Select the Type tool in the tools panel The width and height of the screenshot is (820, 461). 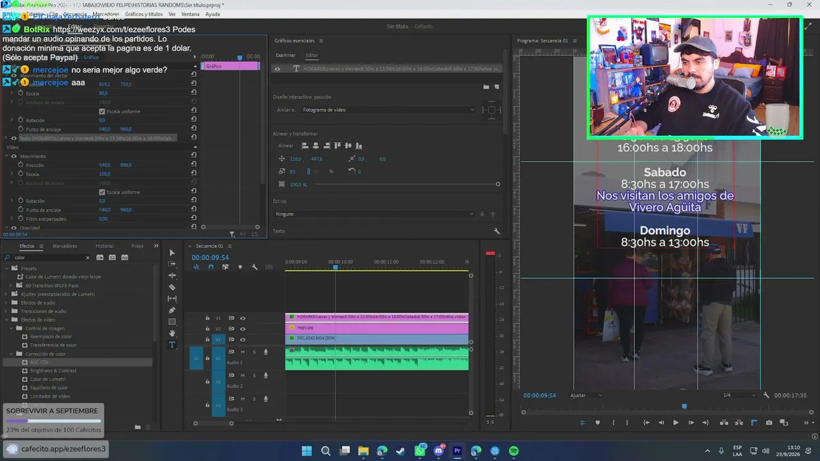tap(172, 344)
